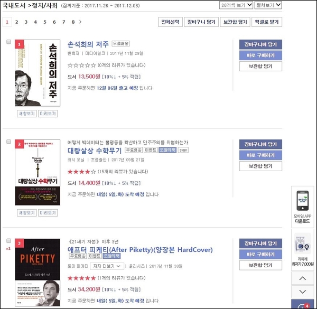
Task: Click 오늘의책 tag on 대량살상 수학무기
Action: pyautogui.click(x=167, y=150)
